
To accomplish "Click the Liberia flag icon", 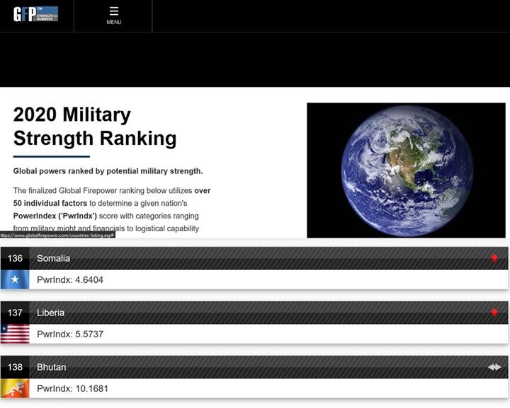I will pos(15,334).
